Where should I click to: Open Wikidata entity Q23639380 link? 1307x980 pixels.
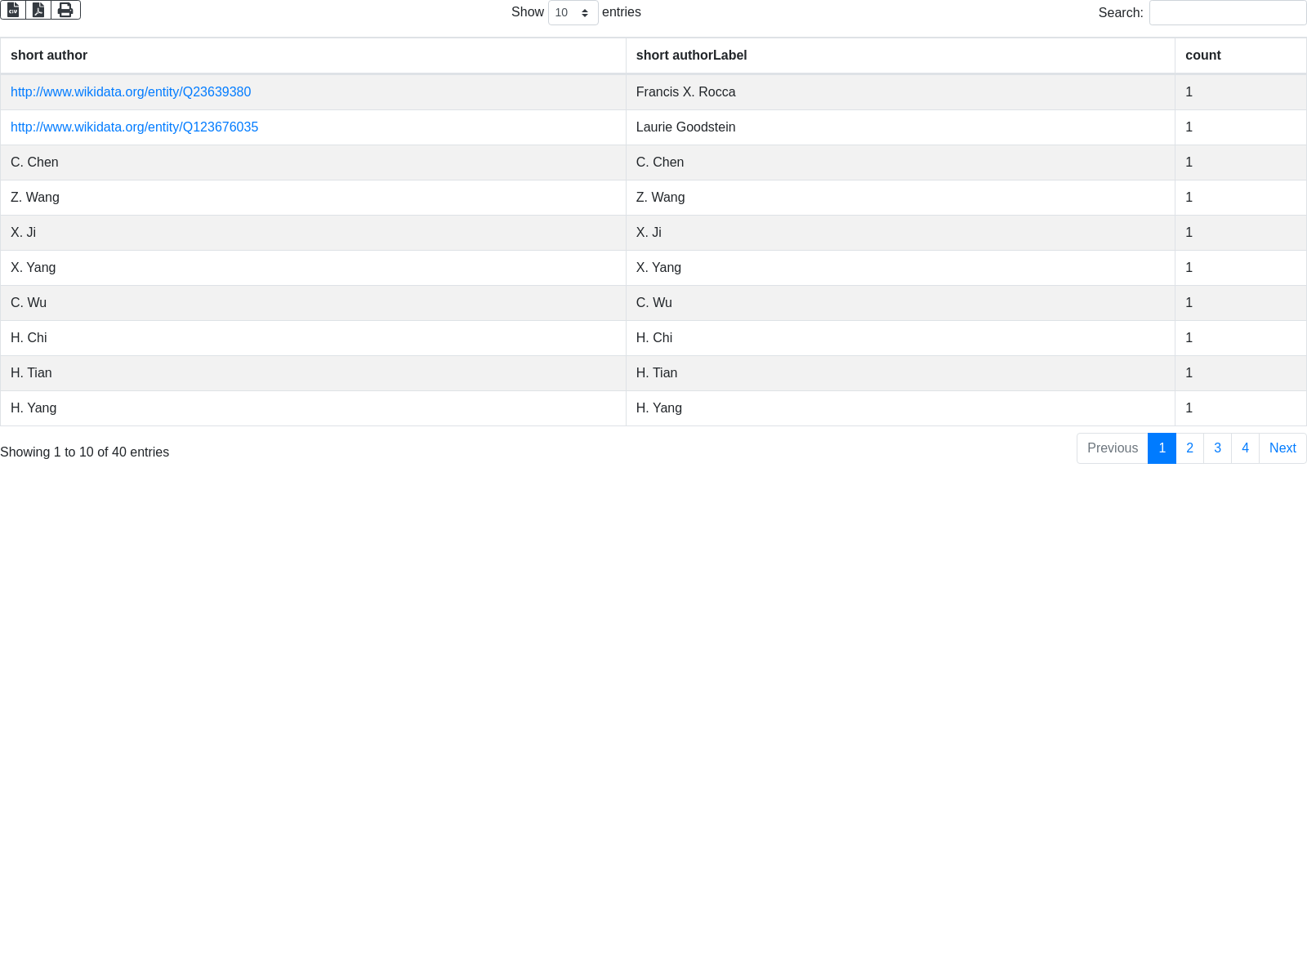(x=131, y=92)
